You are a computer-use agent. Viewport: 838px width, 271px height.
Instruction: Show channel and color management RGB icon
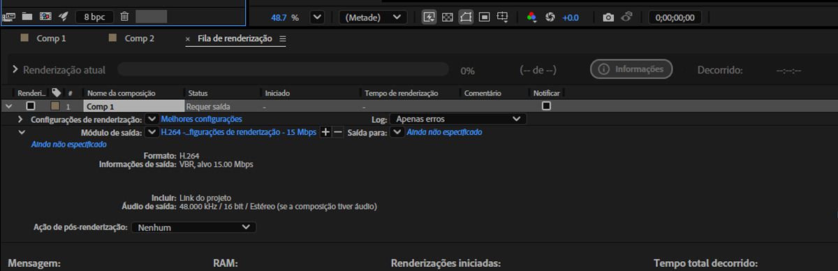pyautogui.click(x=531, y=17)
